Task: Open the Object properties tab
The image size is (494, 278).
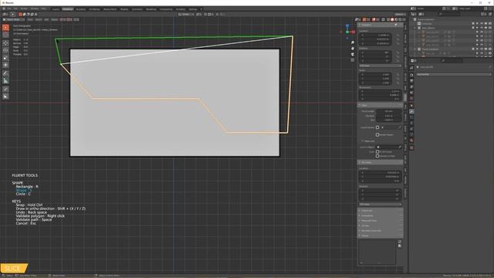Action: [411, 105]
